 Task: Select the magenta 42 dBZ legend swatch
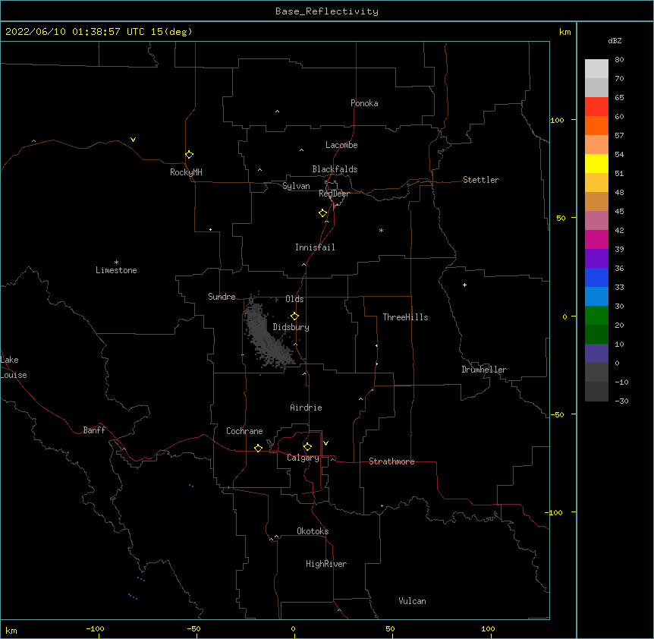pos(596,239)
